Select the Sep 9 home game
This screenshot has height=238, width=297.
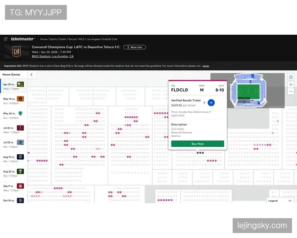(14, 188)
